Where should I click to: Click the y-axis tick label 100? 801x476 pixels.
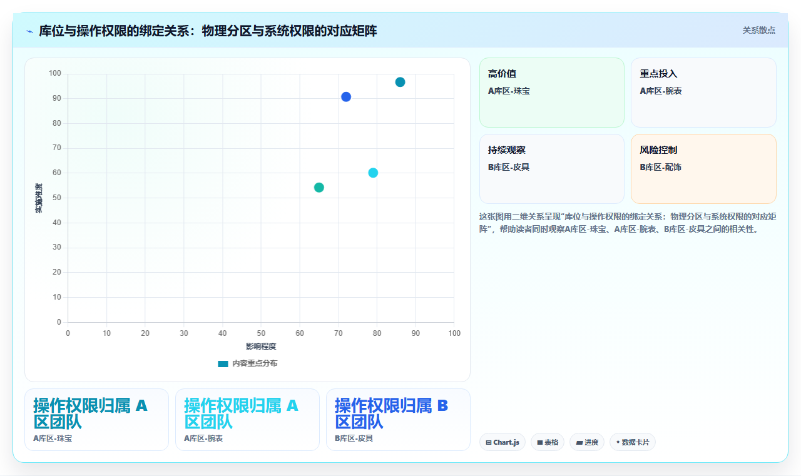(55, 74)
